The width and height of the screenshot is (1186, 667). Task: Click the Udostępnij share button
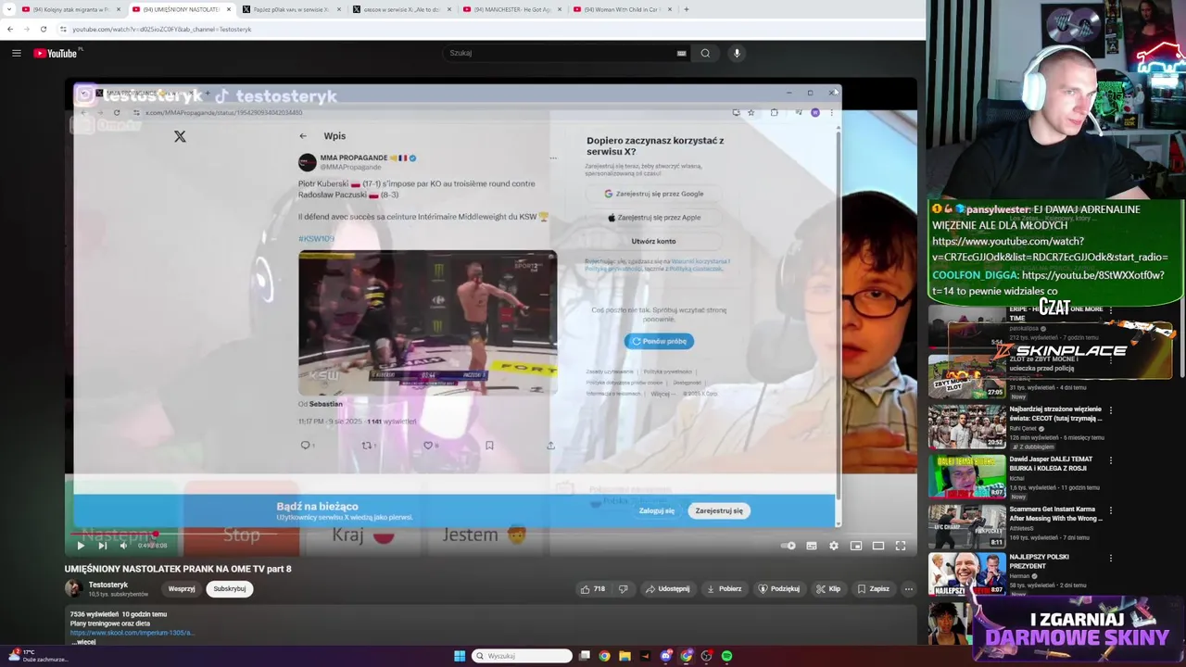tap(667, 588)
